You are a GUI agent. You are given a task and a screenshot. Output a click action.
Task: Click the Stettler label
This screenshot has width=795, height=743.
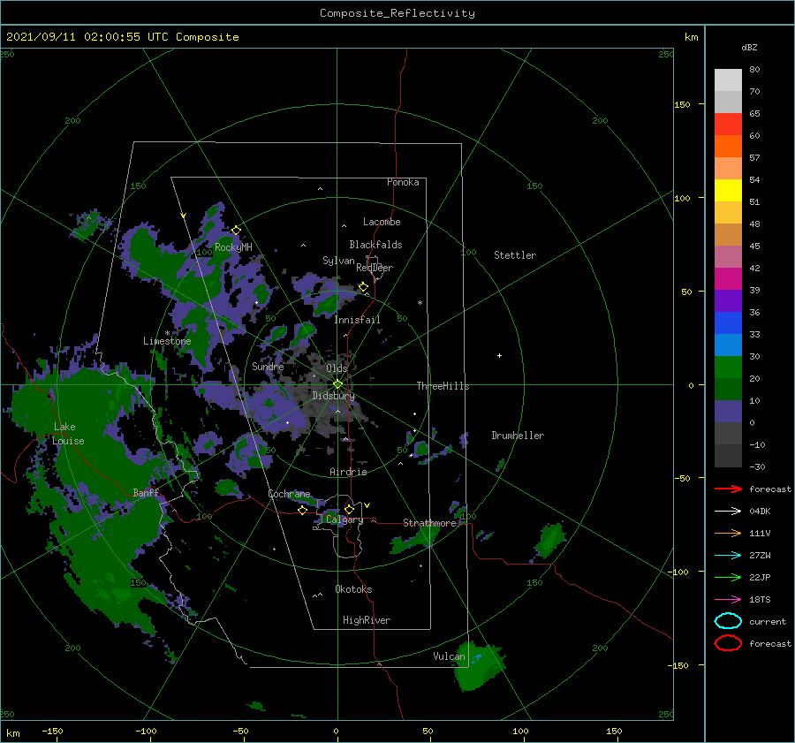pyautogui.click(x=515, y=255)
